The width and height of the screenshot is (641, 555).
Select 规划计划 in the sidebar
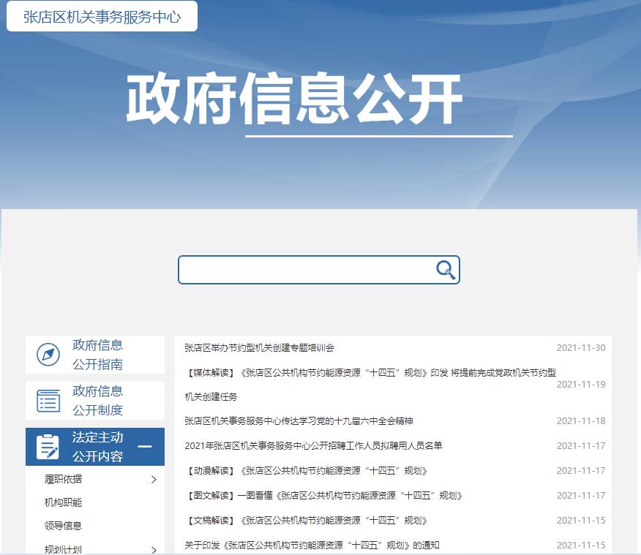63,549
